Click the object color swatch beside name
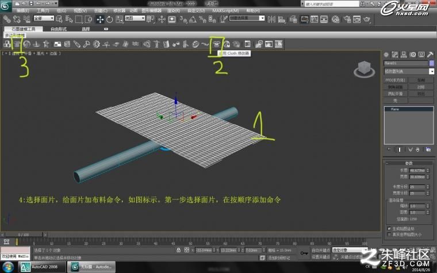Screen dimensions: 437x273 tap(432, 63)
